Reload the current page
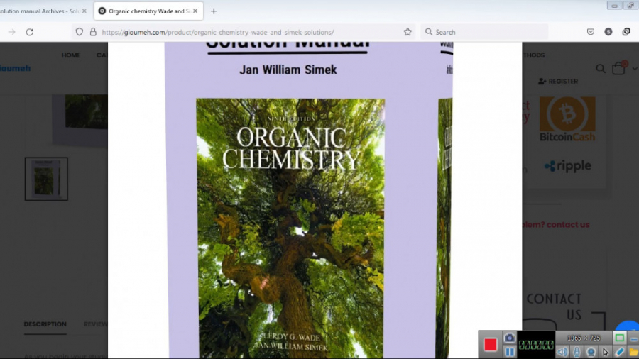Viewport: 639px width, 359px height. coord(30,32)
